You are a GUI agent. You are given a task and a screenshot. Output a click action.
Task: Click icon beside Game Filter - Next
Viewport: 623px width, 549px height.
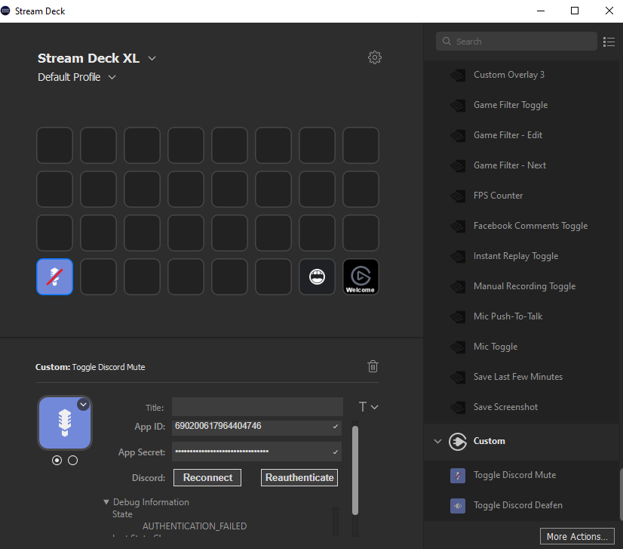coord(458,166)
